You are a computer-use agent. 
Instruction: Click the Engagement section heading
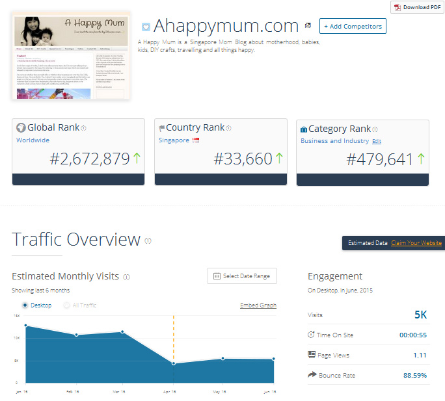(x=335, y=276)
